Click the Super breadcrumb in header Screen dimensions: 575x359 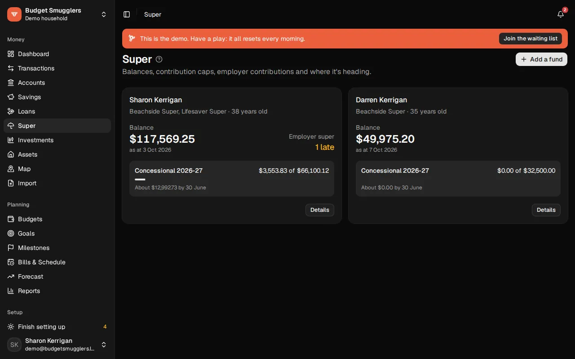tap(153, 14)
